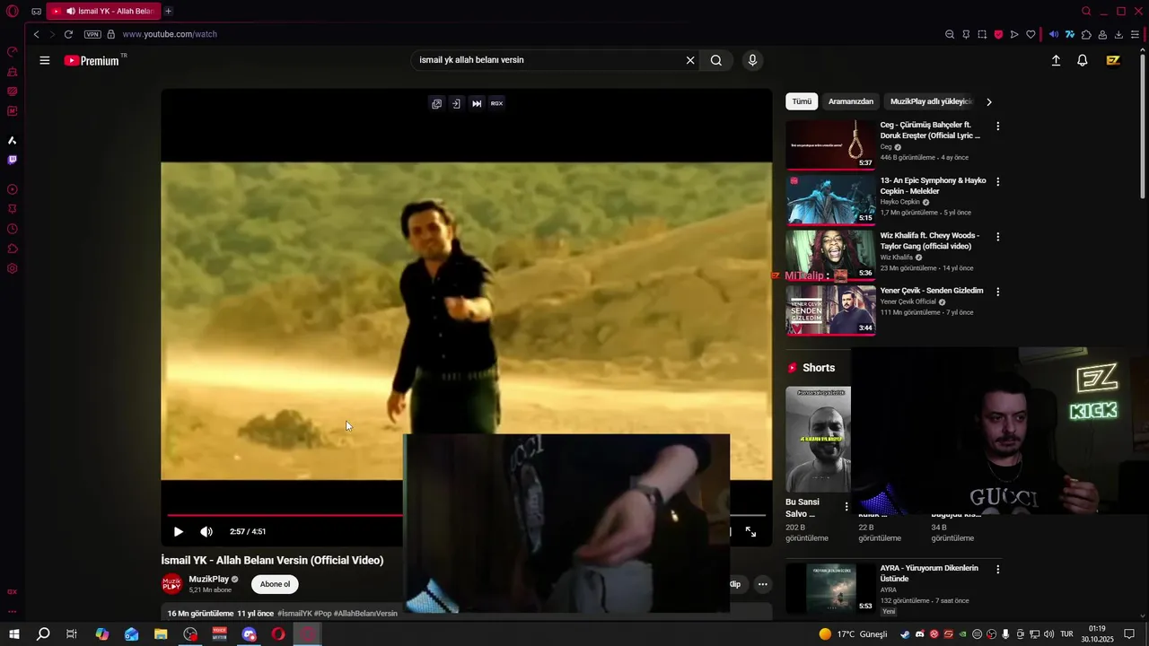Open 'Yener Çevik - Senden Gizledim' title
The width and height of the screenshot is (1149, 646).
pyautogui.click(x=932, y=291)
